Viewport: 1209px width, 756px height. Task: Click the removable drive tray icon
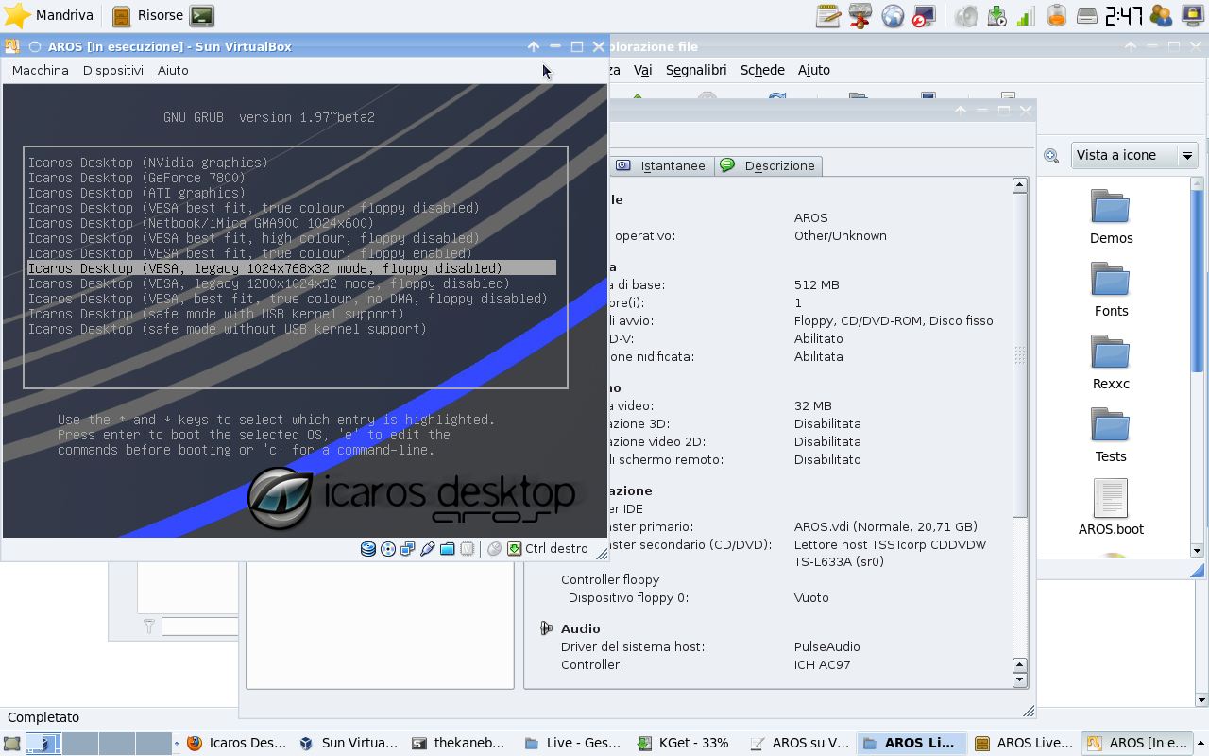(x=1087, y=15)
